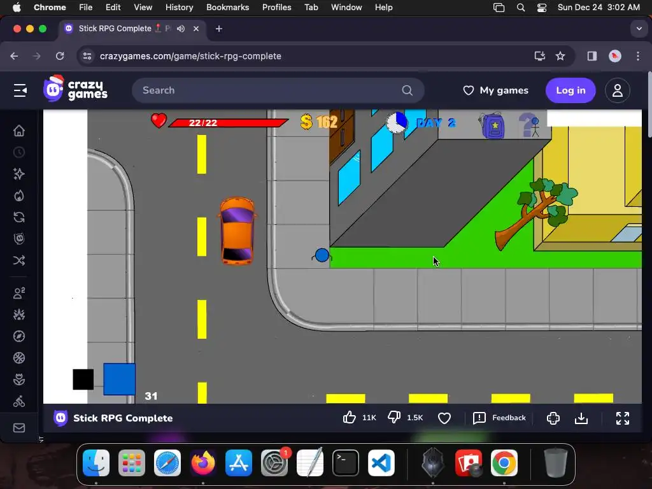Go back to previous page
This screenshot has height=489, width=652.
point(14,56)
